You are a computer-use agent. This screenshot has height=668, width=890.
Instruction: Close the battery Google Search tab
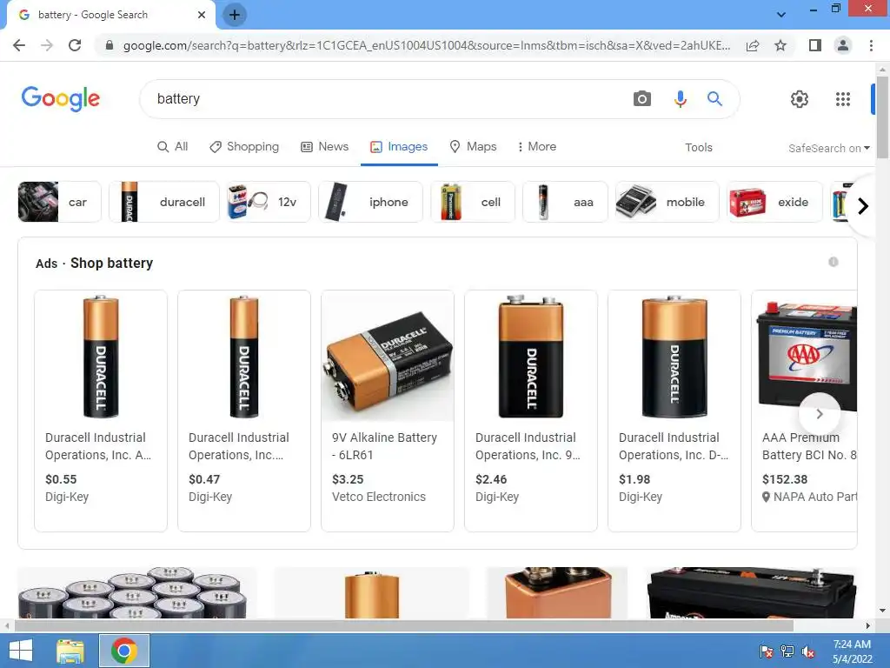(202, 15)
